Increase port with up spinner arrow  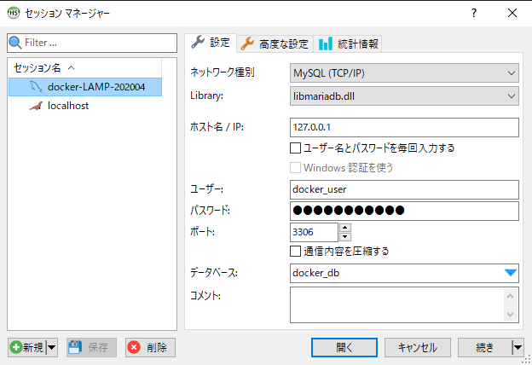coord(345,228)
